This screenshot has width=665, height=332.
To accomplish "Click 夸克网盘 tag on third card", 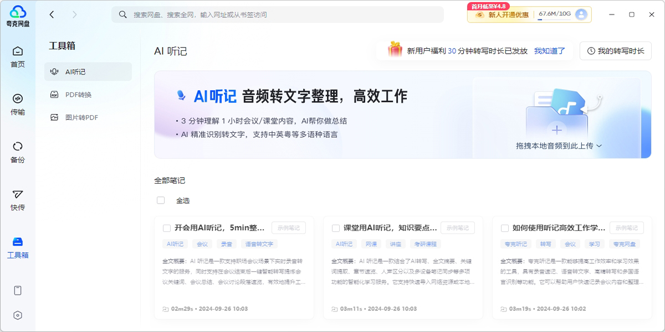I will point(625,244).
